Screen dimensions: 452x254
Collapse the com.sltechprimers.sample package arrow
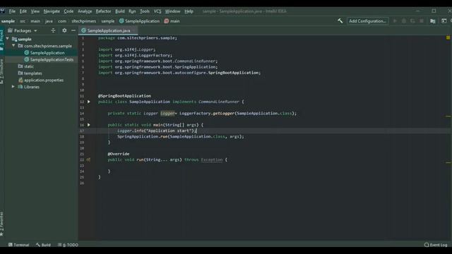click(13, 45)
